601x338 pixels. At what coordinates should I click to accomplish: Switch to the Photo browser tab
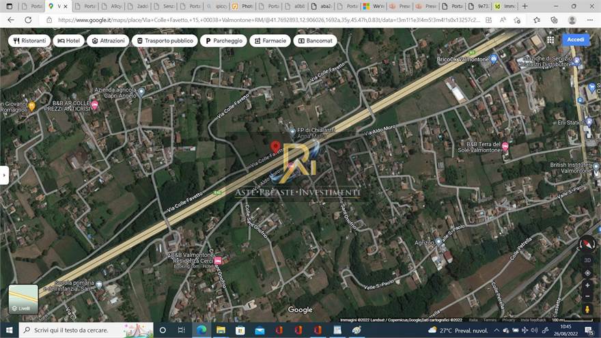(242, 6)
